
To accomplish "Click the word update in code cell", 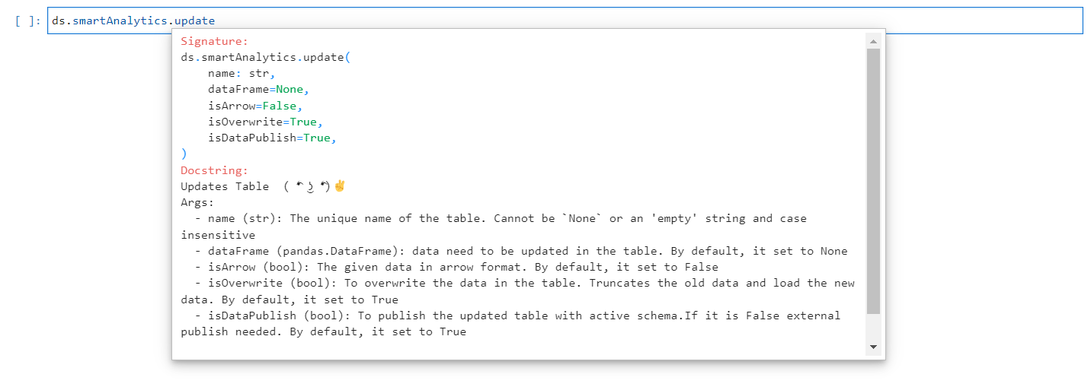I will (x=194, y=21).
